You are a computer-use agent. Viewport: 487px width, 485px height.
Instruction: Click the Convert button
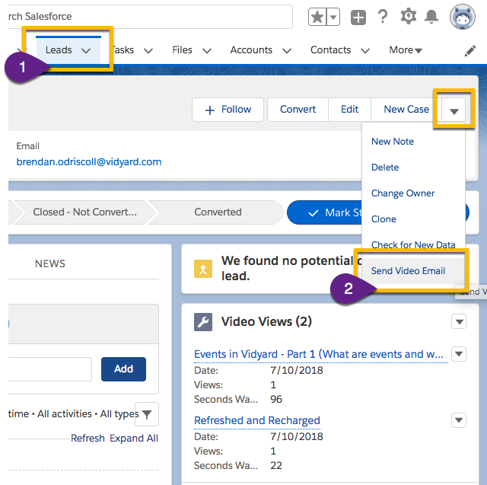click(298, 110)
